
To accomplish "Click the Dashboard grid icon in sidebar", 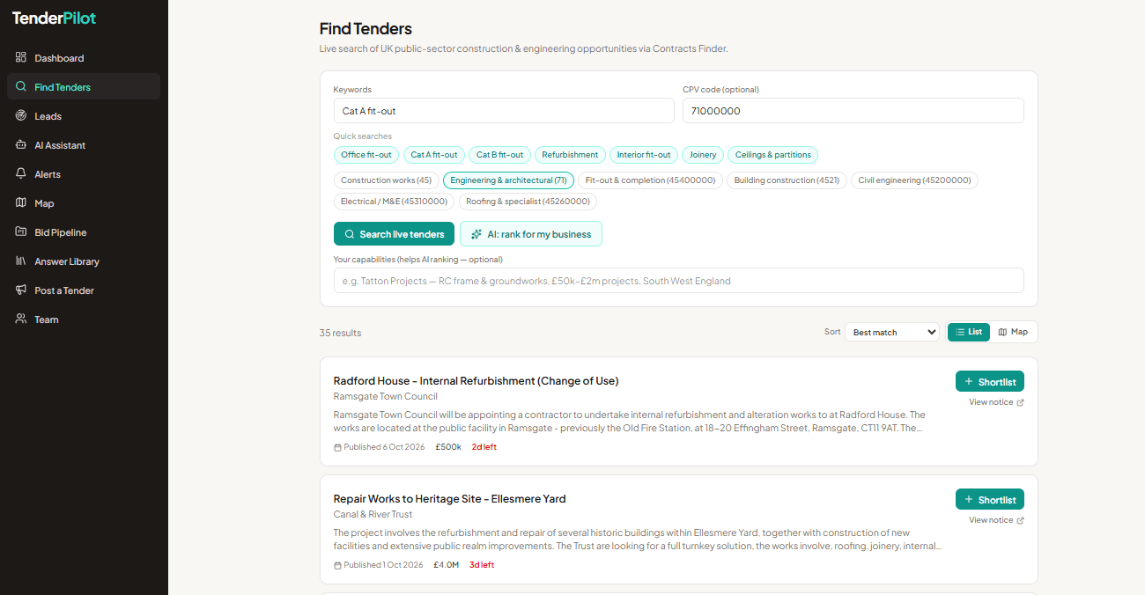I will click(x=21, y=58).
